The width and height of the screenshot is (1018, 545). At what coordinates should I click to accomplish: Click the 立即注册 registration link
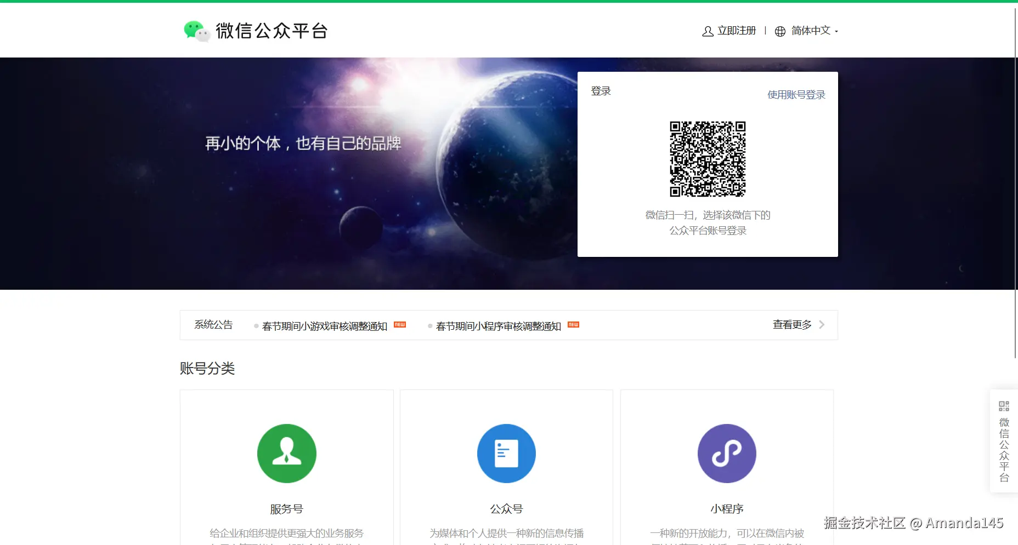736,31
